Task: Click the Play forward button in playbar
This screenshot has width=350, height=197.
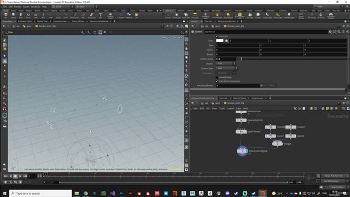Action: click(20, 176)
